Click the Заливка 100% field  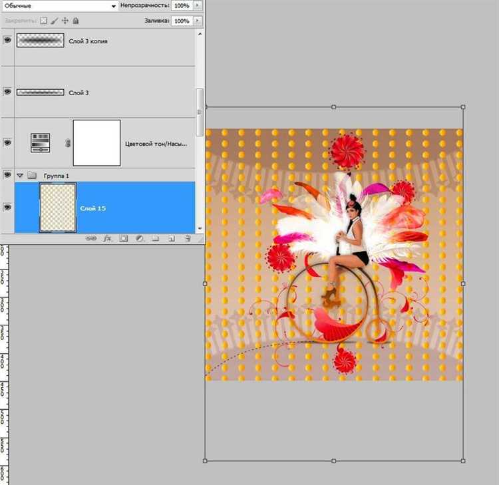click(182, 21)
